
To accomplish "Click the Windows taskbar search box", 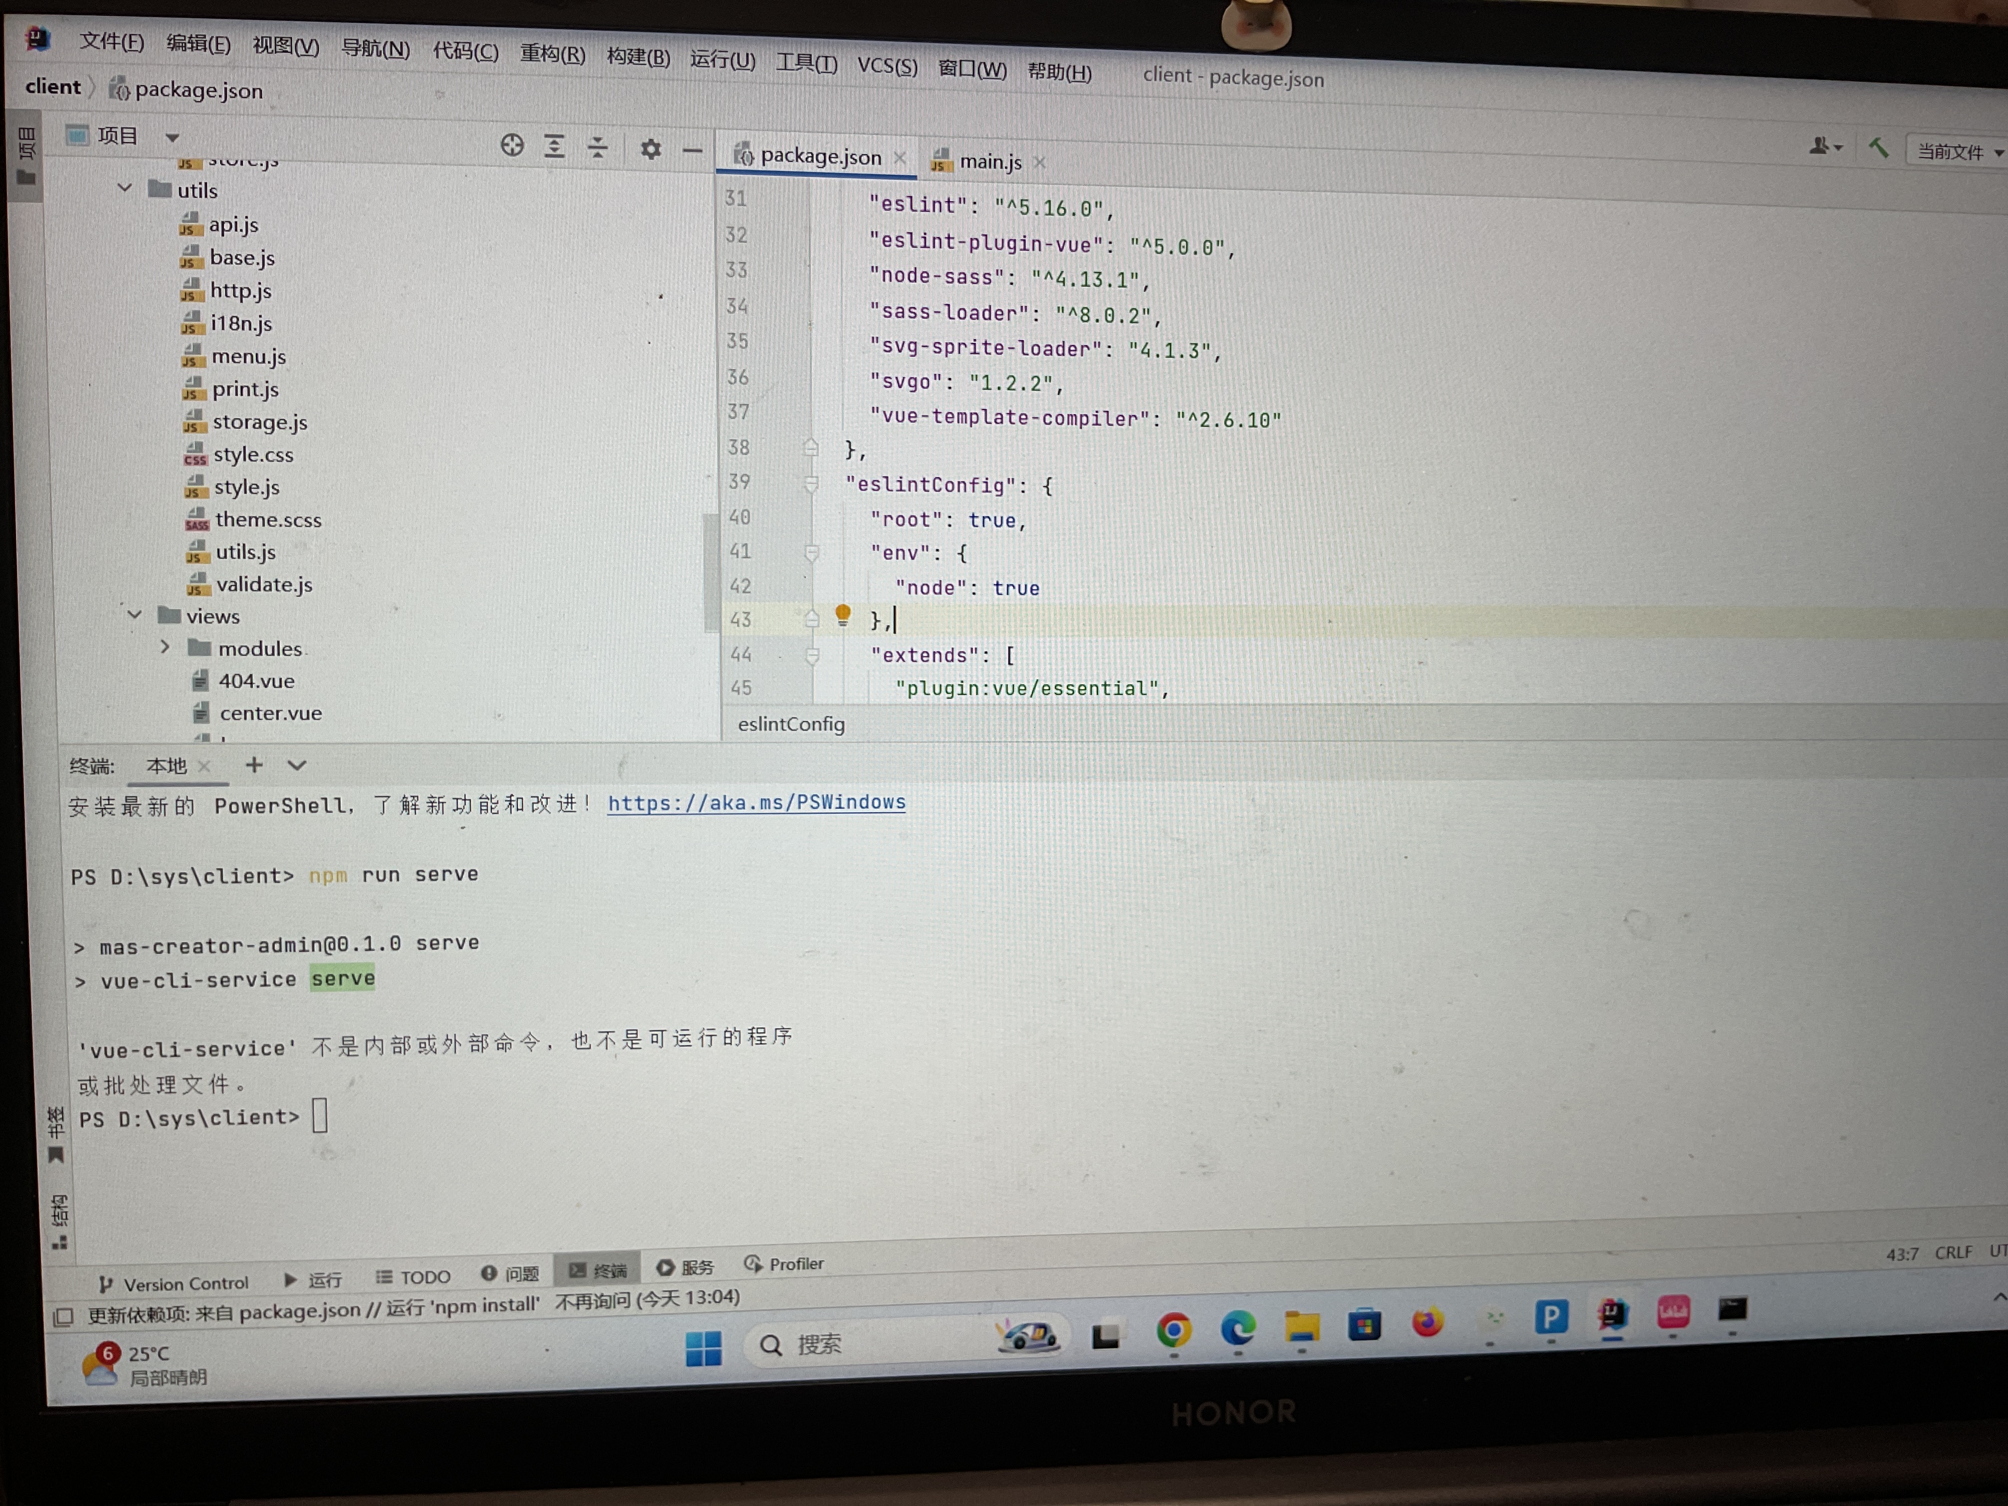I will tap(817, 1345).
